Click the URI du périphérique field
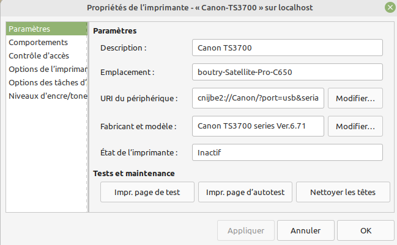 [258, 98]
